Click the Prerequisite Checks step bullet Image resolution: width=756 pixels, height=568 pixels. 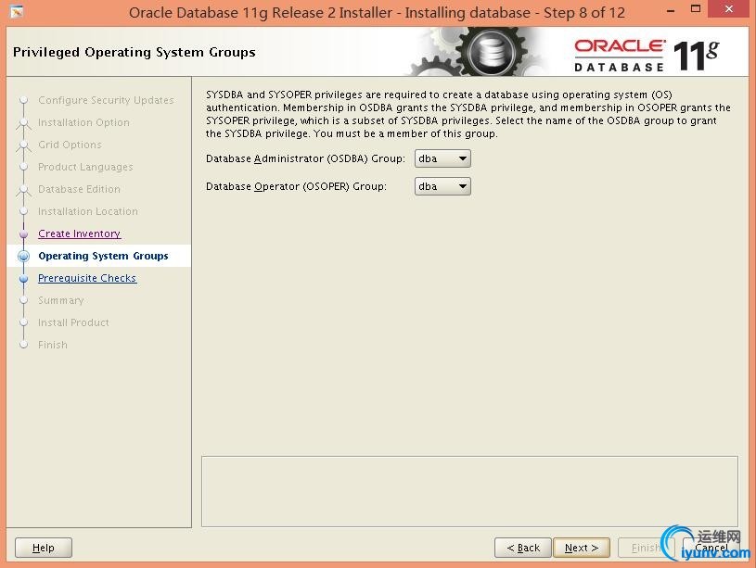(x=23, y=279)
